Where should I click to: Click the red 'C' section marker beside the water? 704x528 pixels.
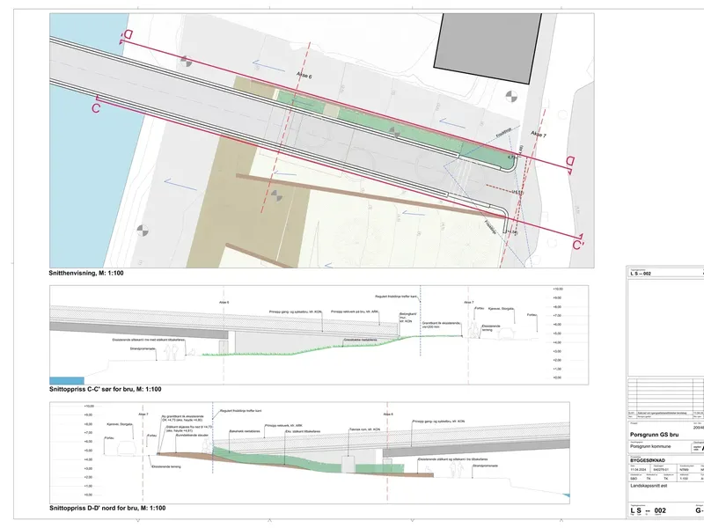96,107
